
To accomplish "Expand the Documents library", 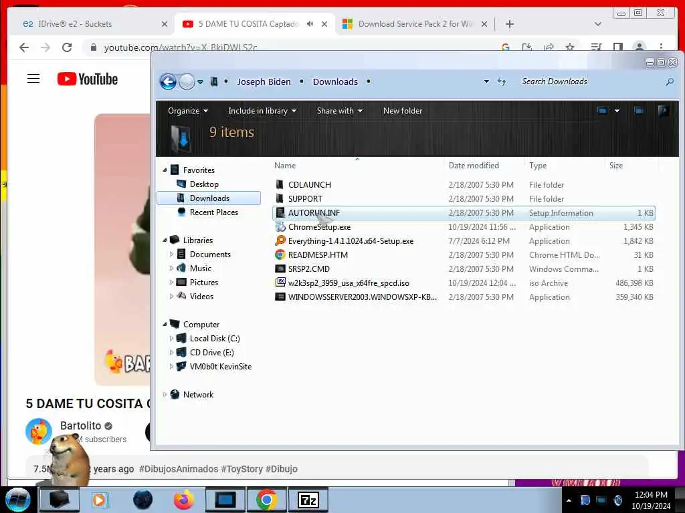I will (171, 254).
